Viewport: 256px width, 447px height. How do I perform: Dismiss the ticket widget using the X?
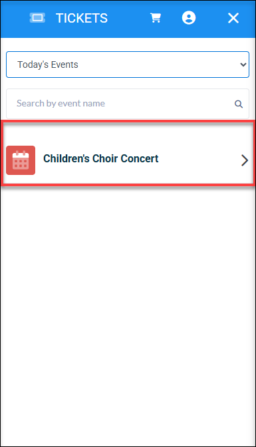(x=233, y=18)
